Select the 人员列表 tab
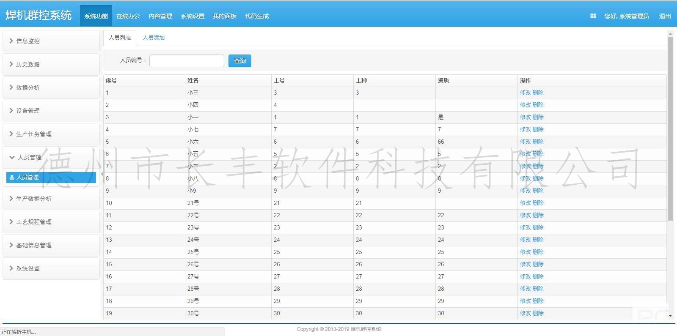Screen dimensions: 677x336 pyautogui.click(x=120, y=38)
